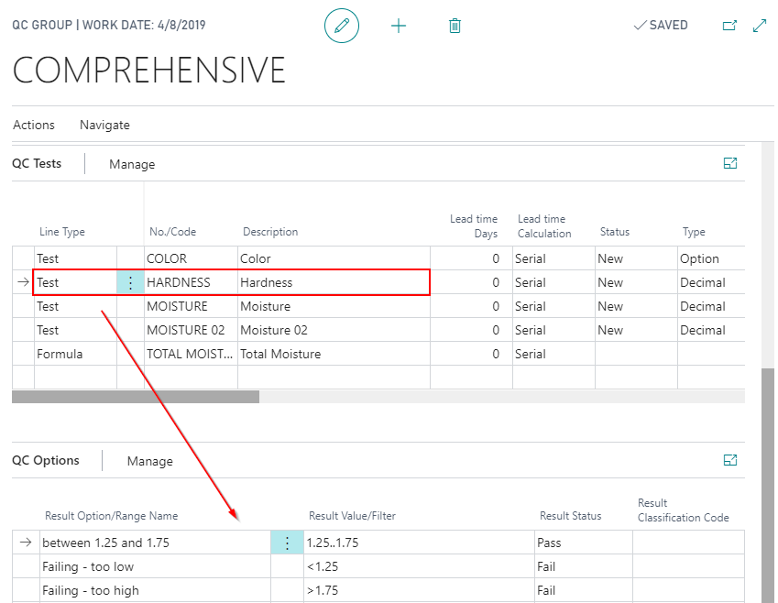Expand the QC Tests section icon

(730, 163)
